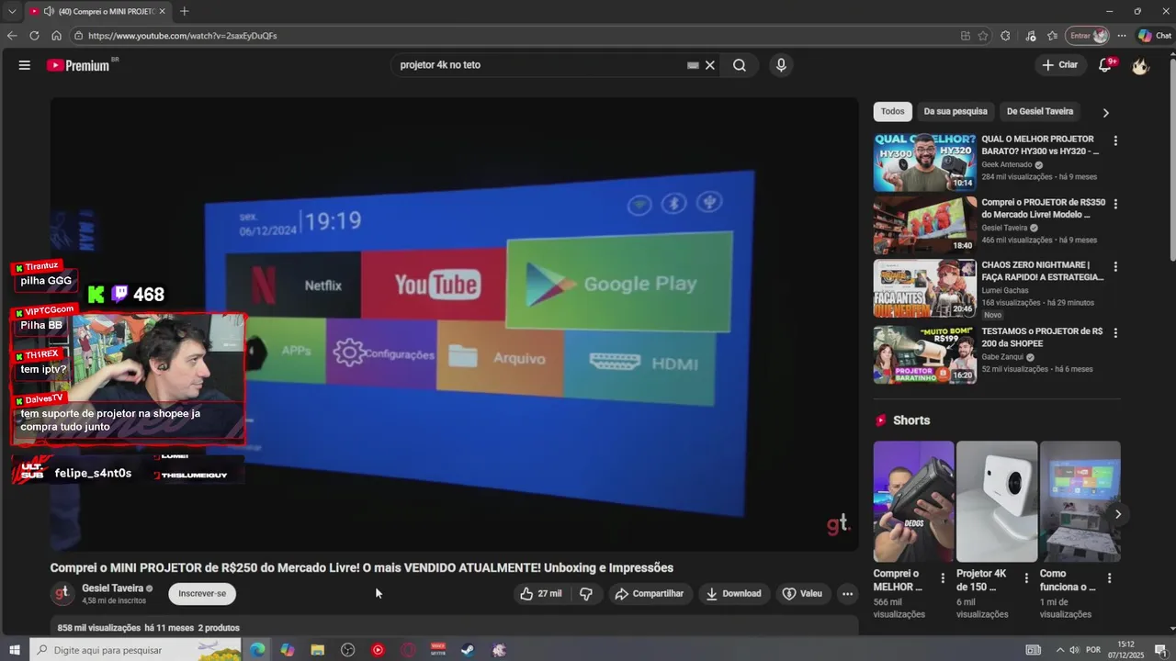Add page to favorites star icon
Viewport: 1176px width, 661px height.
[x=983, y=36]
